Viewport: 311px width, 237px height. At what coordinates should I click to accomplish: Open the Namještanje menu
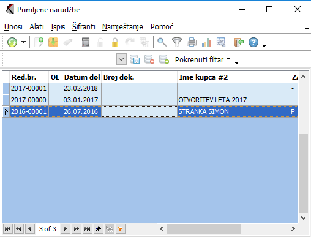[122, 27]
